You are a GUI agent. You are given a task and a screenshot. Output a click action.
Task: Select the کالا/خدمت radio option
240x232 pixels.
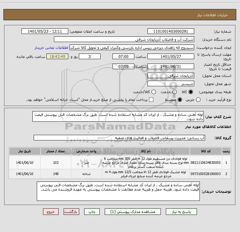[x=154, y=92]
